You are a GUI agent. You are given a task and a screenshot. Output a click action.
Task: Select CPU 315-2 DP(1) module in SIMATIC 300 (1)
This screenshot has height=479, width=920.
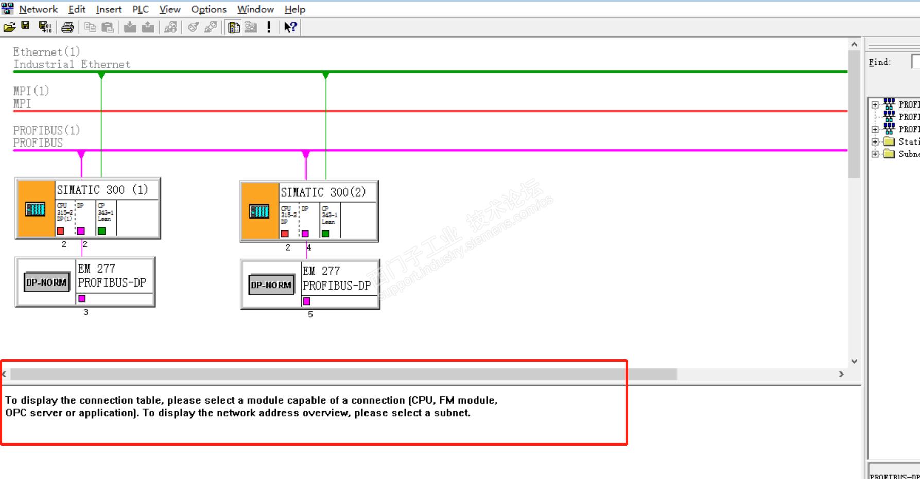64,212
